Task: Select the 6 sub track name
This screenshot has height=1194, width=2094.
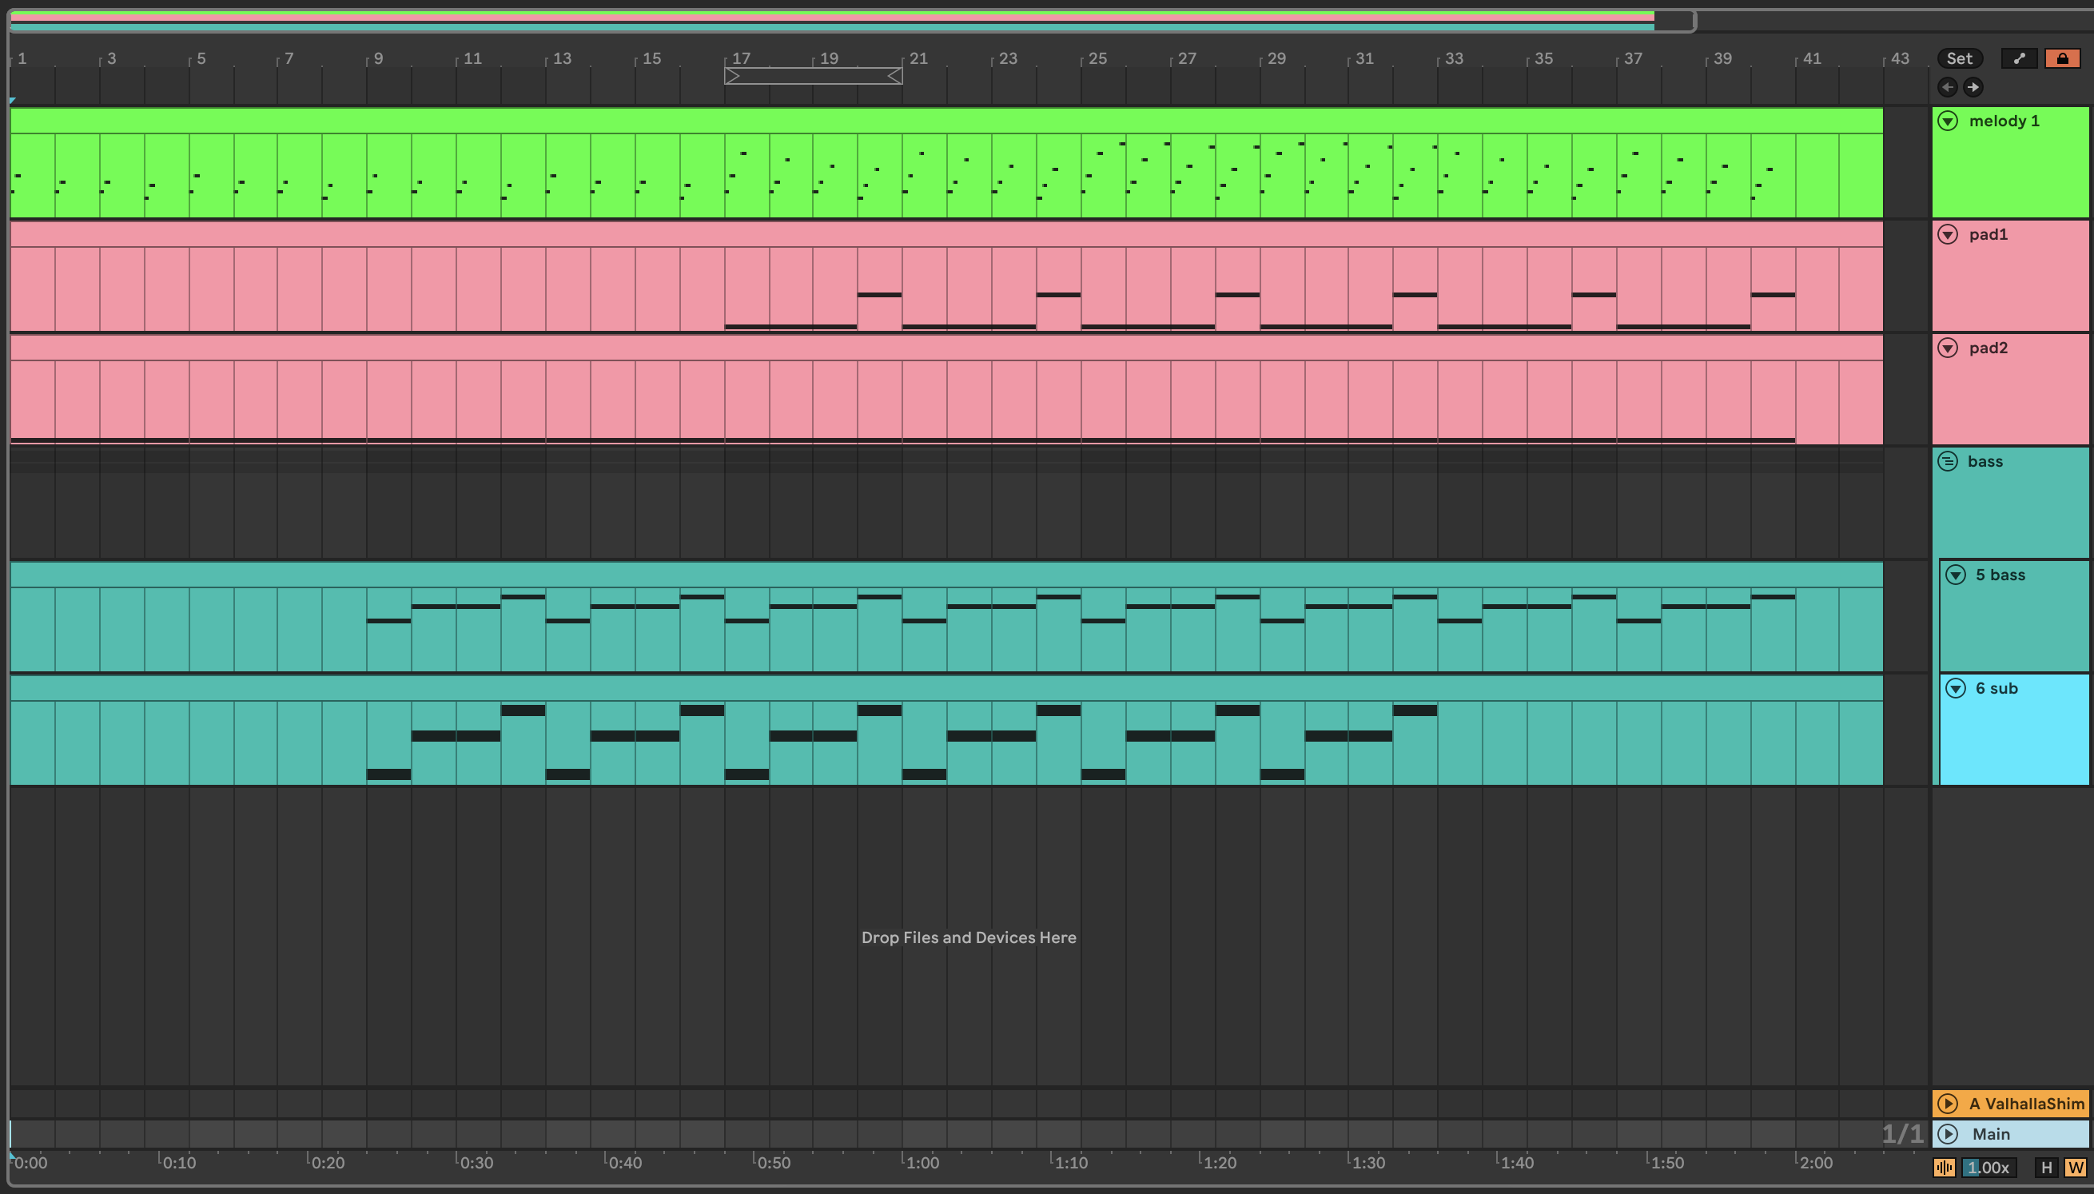Action: 1996,688
